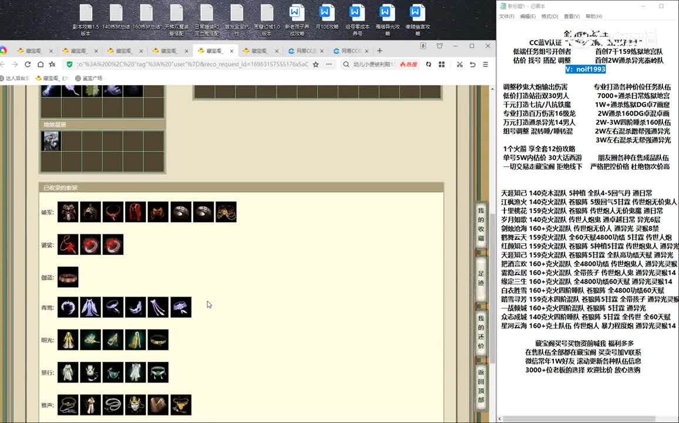This screenshot has width=679, height=423.
Task: Click the last belt item in 明光 row
Action: click(x=158, y=340)
